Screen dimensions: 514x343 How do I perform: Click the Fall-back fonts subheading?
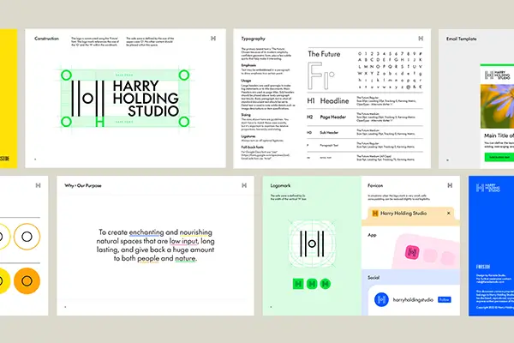[253, 147]
